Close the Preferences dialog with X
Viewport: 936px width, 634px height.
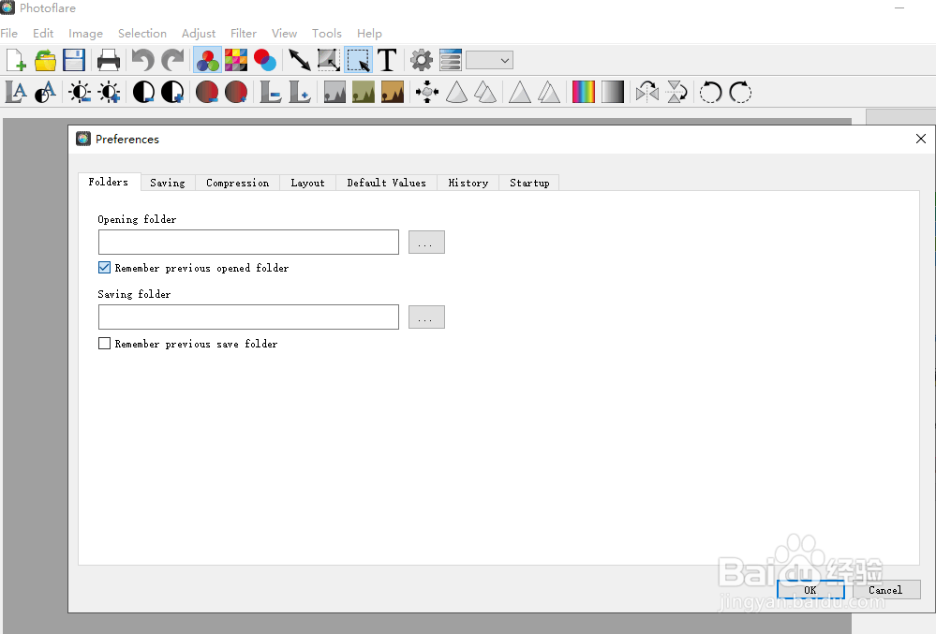[920, 139]
